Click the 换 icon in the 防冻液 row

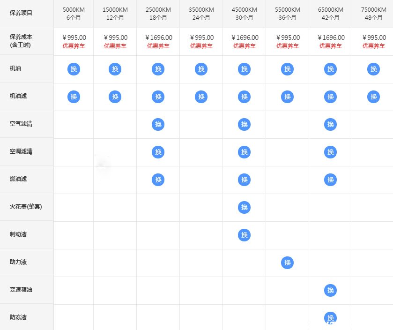(x=330, y=318)
